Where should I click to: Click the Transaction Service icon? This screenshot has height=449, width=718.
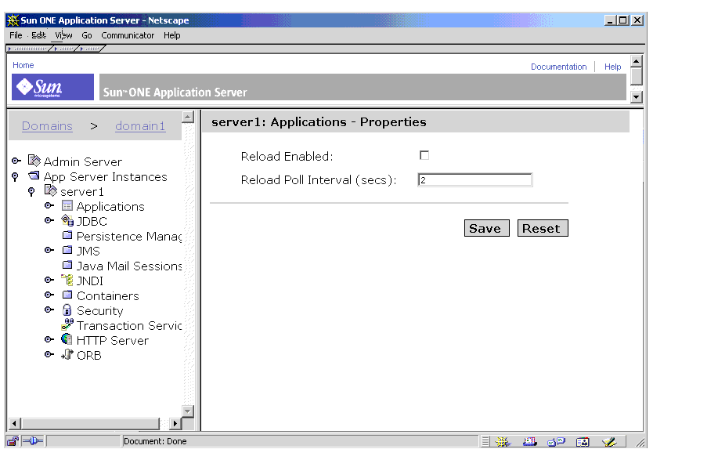click(x=67, y=324)
